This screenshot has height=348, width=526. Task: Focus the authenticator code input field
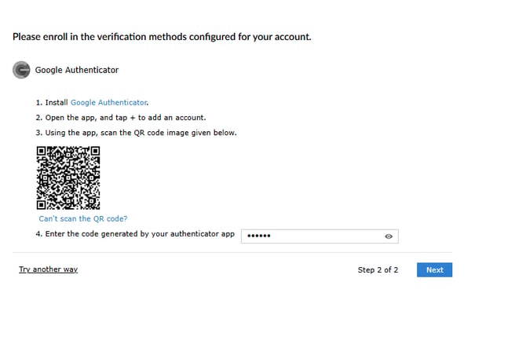[x=320, y=236]
